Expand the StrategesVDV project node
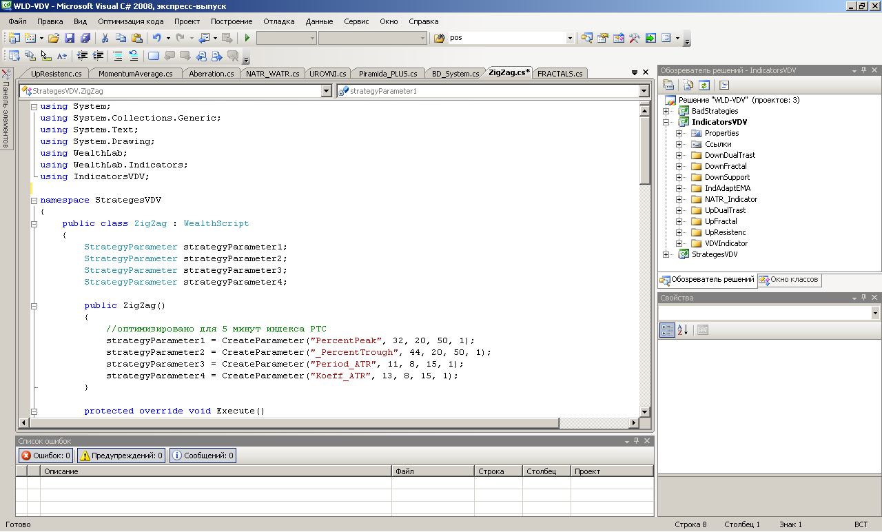The width and height of the screenshot is (882, 532). [666, 254]
